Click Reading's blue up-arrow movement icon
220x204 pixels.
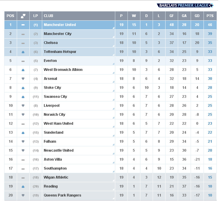(x=23, y=187)
